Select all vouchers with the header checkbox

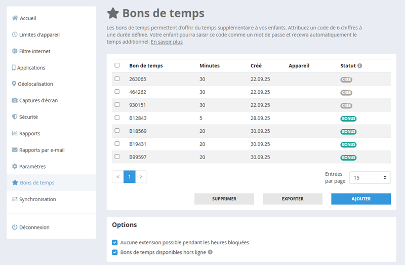coord(117,65)
